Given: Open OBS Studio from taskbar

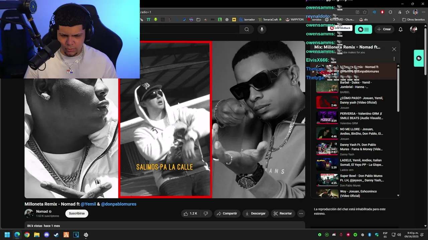Looking at the screenshot, I should [x=86, y=235].
